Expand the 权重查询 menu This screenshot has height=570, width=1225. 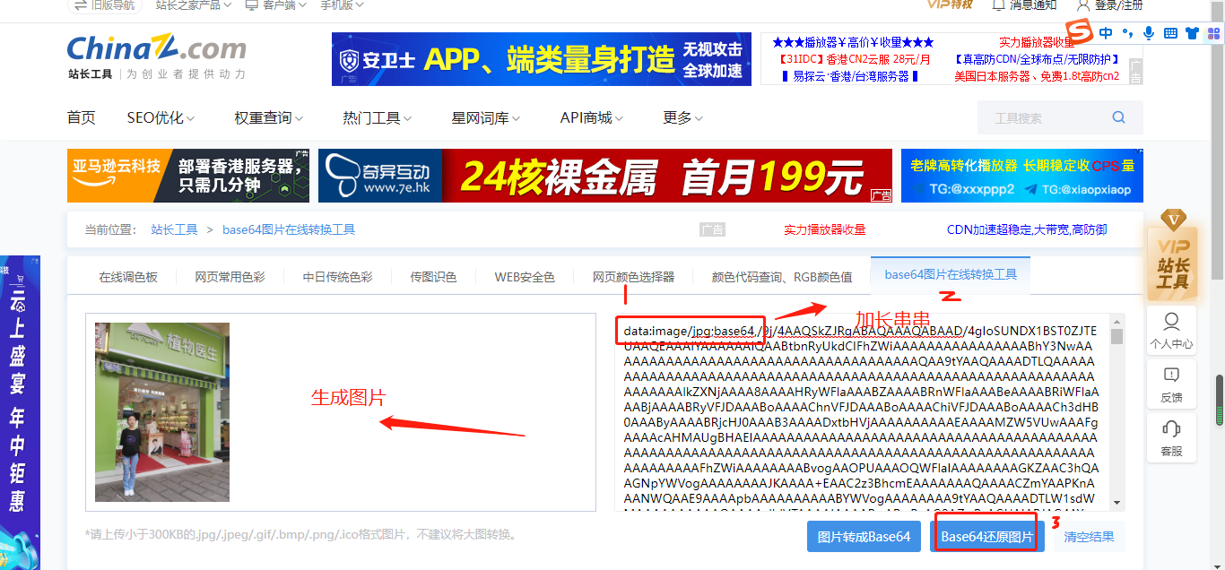tap(268, 117)
